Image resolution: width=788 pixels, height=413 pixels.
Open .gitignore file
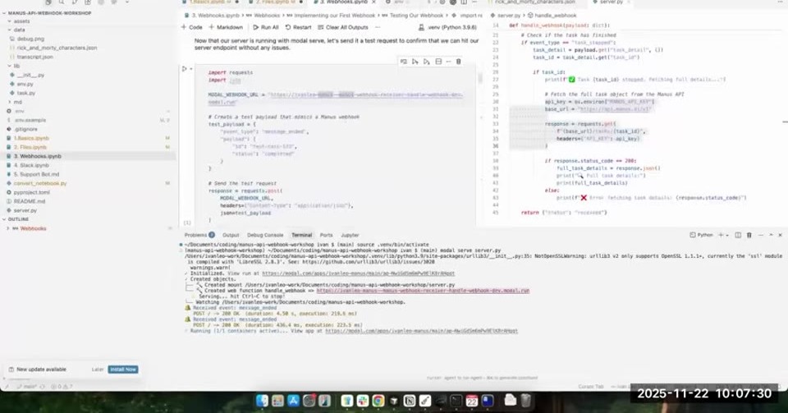point(26,129)
